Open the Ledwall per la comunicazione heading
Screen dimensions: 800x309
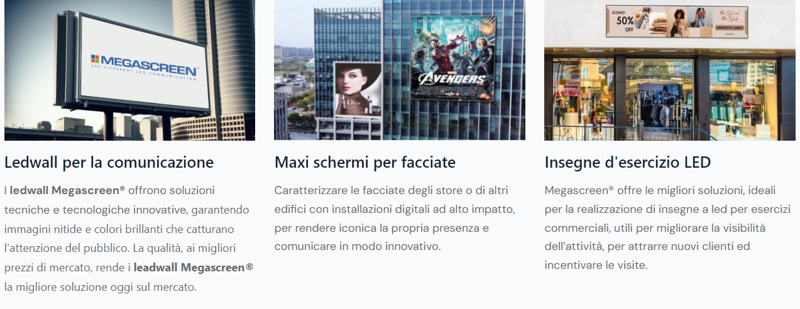(x=109, y=163)
